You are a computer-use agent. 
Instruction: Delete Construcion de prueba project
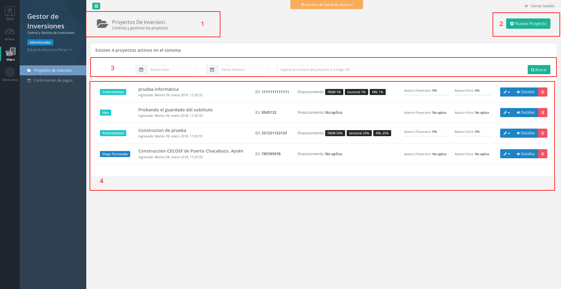543,133
